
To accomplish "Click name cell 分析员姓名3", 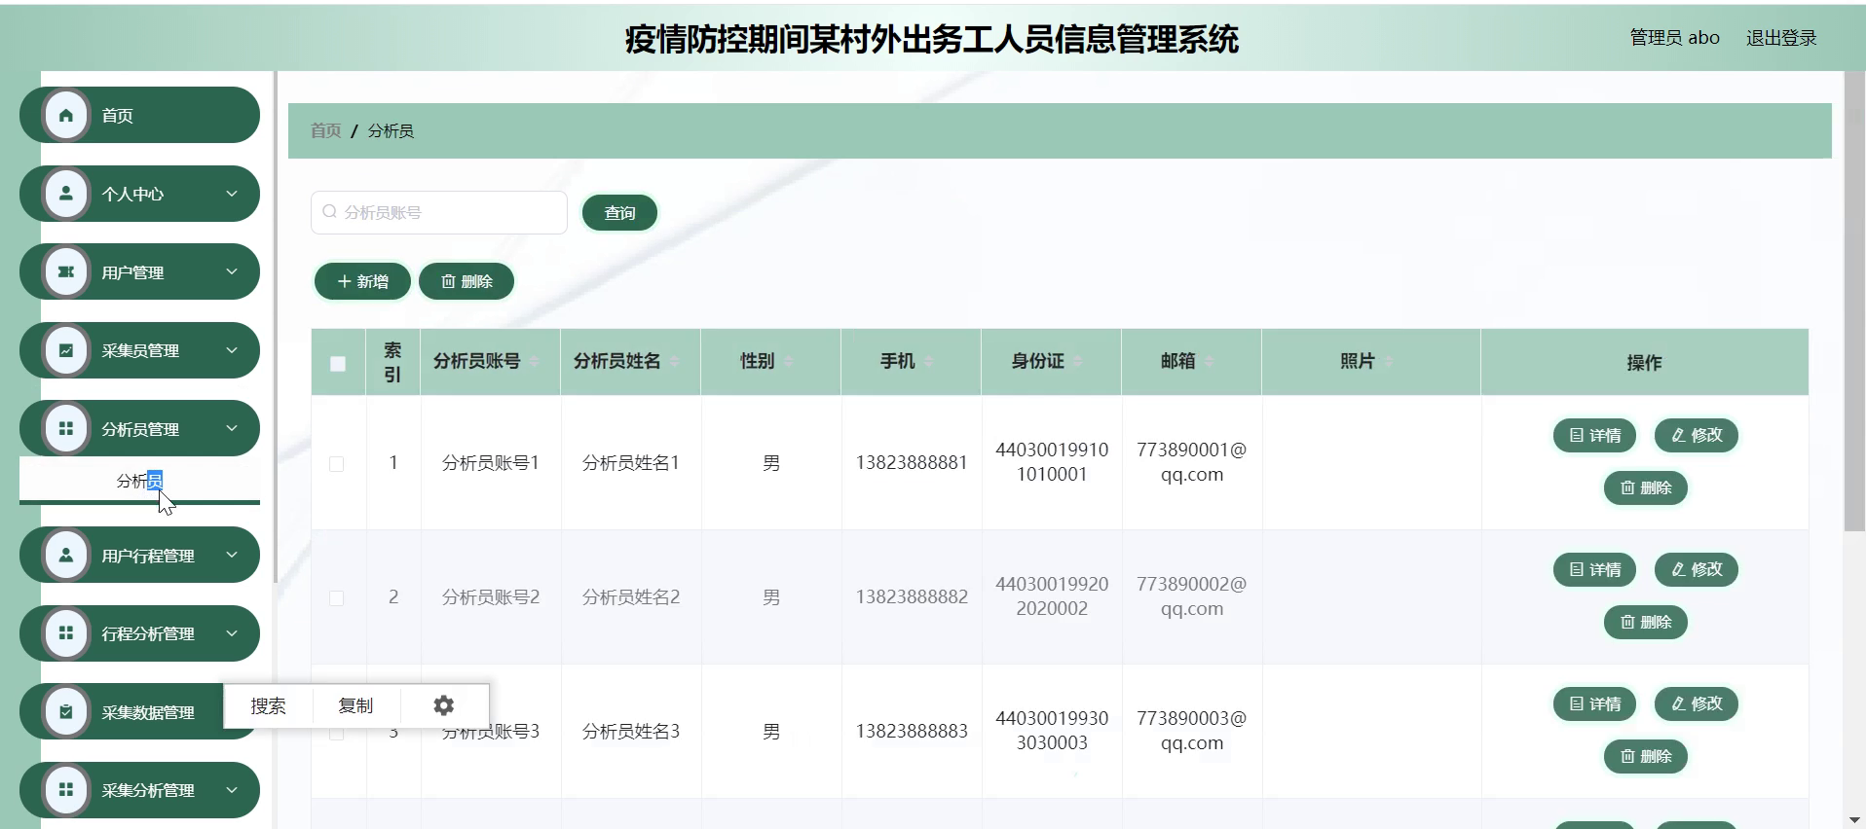I will [631, 732].
